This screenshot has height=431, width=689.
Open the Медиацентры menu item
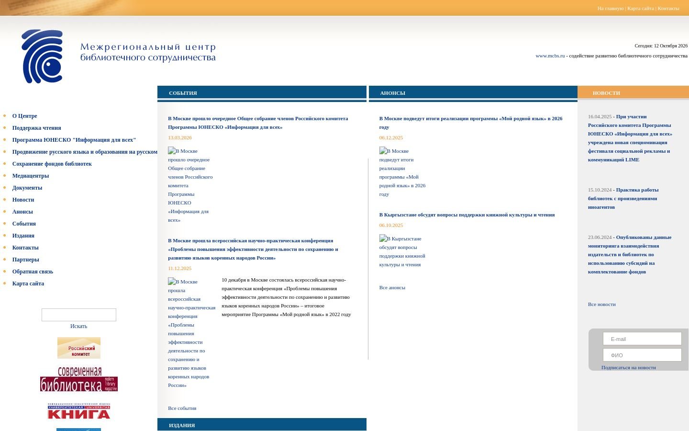tap(31, 176)
